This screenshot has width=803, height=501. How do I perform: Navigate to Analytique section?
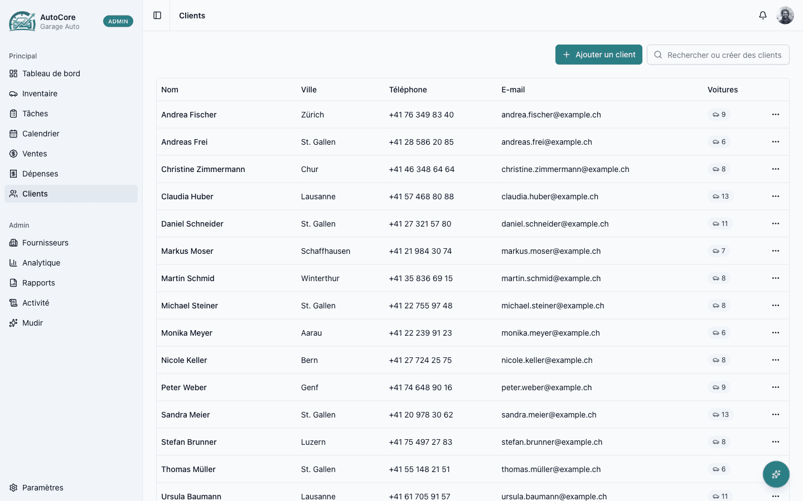pyautogui.click(x=41, y=263)
